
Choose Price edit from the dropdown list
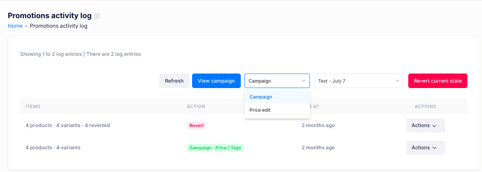pos(277,110)
